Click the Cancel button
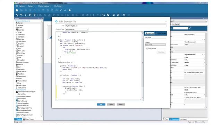 pyautogui.click(x=111, y=105)
